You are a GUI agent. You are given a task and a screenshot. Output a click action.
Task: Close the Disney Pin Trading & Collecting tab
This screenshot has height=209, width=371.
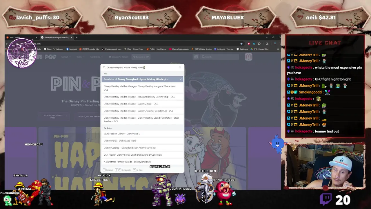coord(72,37)
